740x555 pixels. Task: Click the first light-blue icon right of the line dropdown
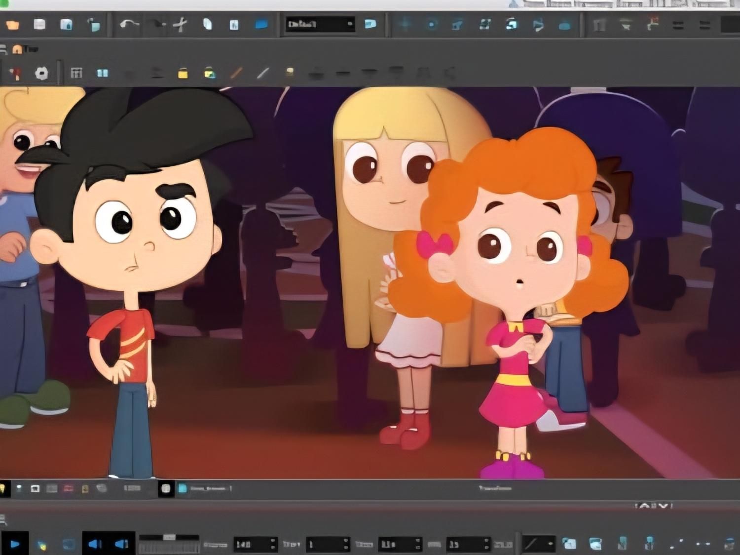click(x=569, y=544)
